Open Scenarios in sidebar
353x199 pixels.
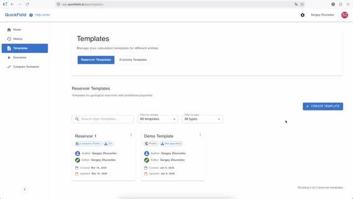[x=25, y=57]
